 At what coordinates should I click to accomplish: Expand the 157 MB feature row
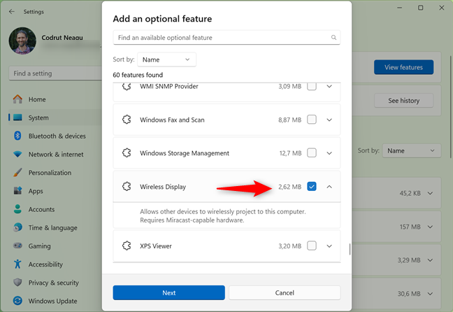pyautogui.click(x=430, y=227)
